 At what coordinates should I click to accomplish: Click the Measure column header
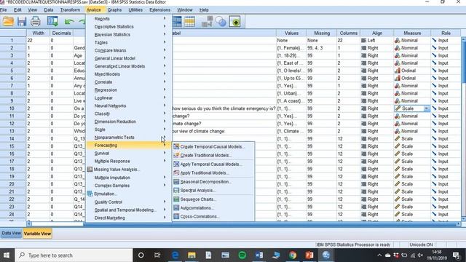[x=412, y=33]
